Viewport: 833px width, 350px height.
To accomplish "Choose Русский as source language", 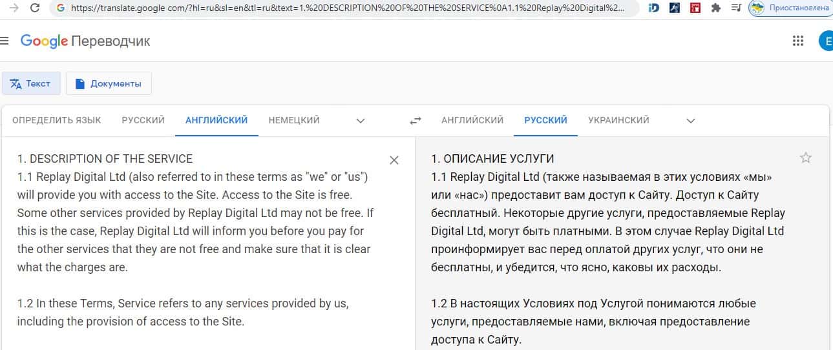I will [143, 120].
